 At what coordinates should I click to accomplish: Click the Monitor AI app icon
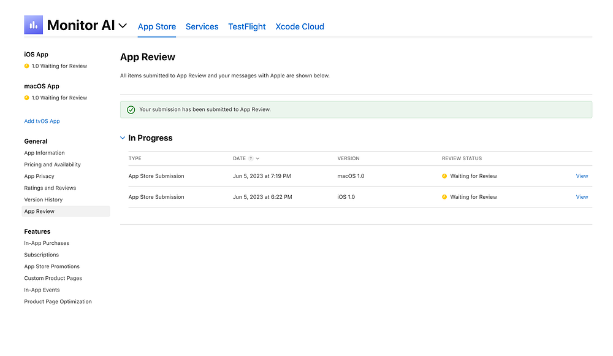tap(33, 25)
